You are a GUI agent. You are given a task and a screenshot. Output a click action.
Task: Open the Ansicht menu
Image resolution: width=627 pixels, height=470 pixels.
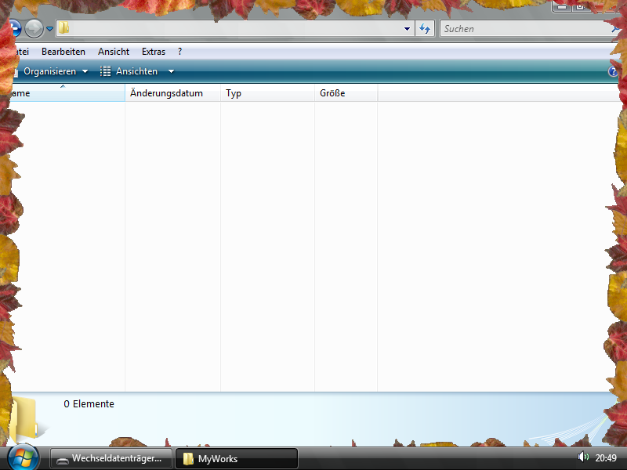[x=114, y=52]
